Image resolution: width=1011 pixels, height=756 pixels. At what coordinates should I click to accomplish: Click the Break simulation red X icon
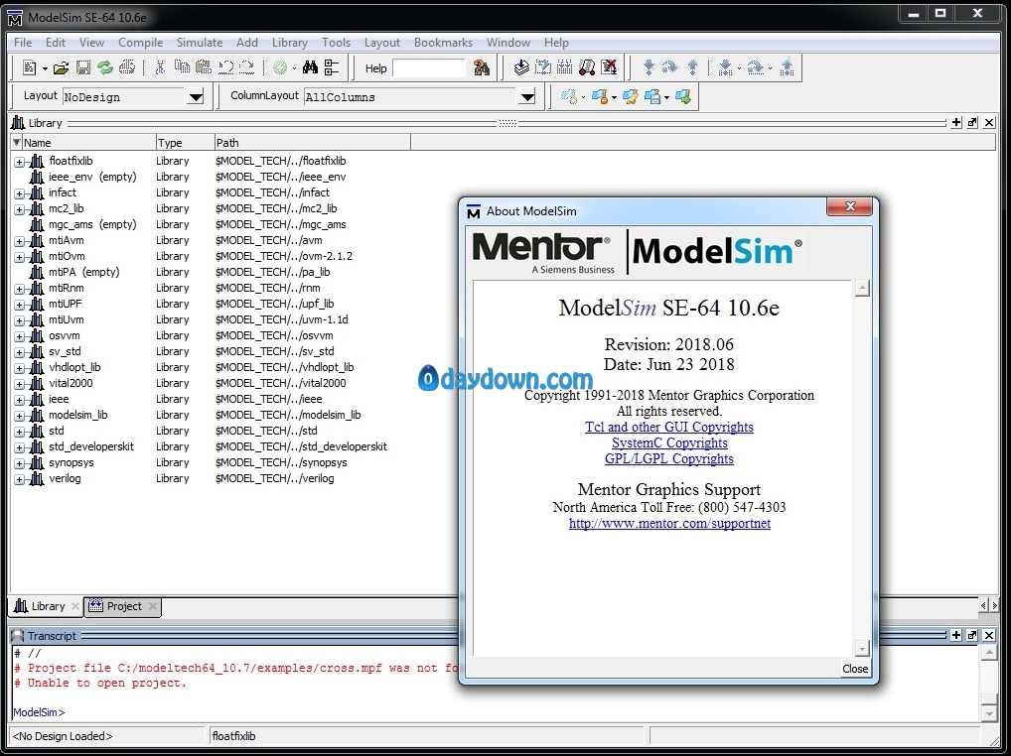(x=609, y=67)
